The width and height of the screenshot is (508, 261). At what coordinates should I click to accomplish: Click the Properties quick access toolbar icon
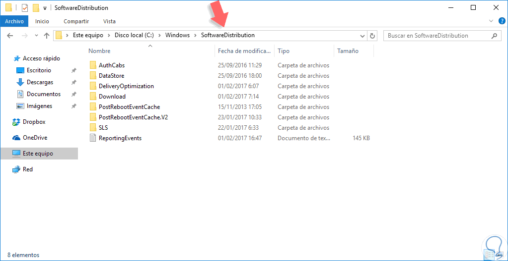(x=25, y=7)
